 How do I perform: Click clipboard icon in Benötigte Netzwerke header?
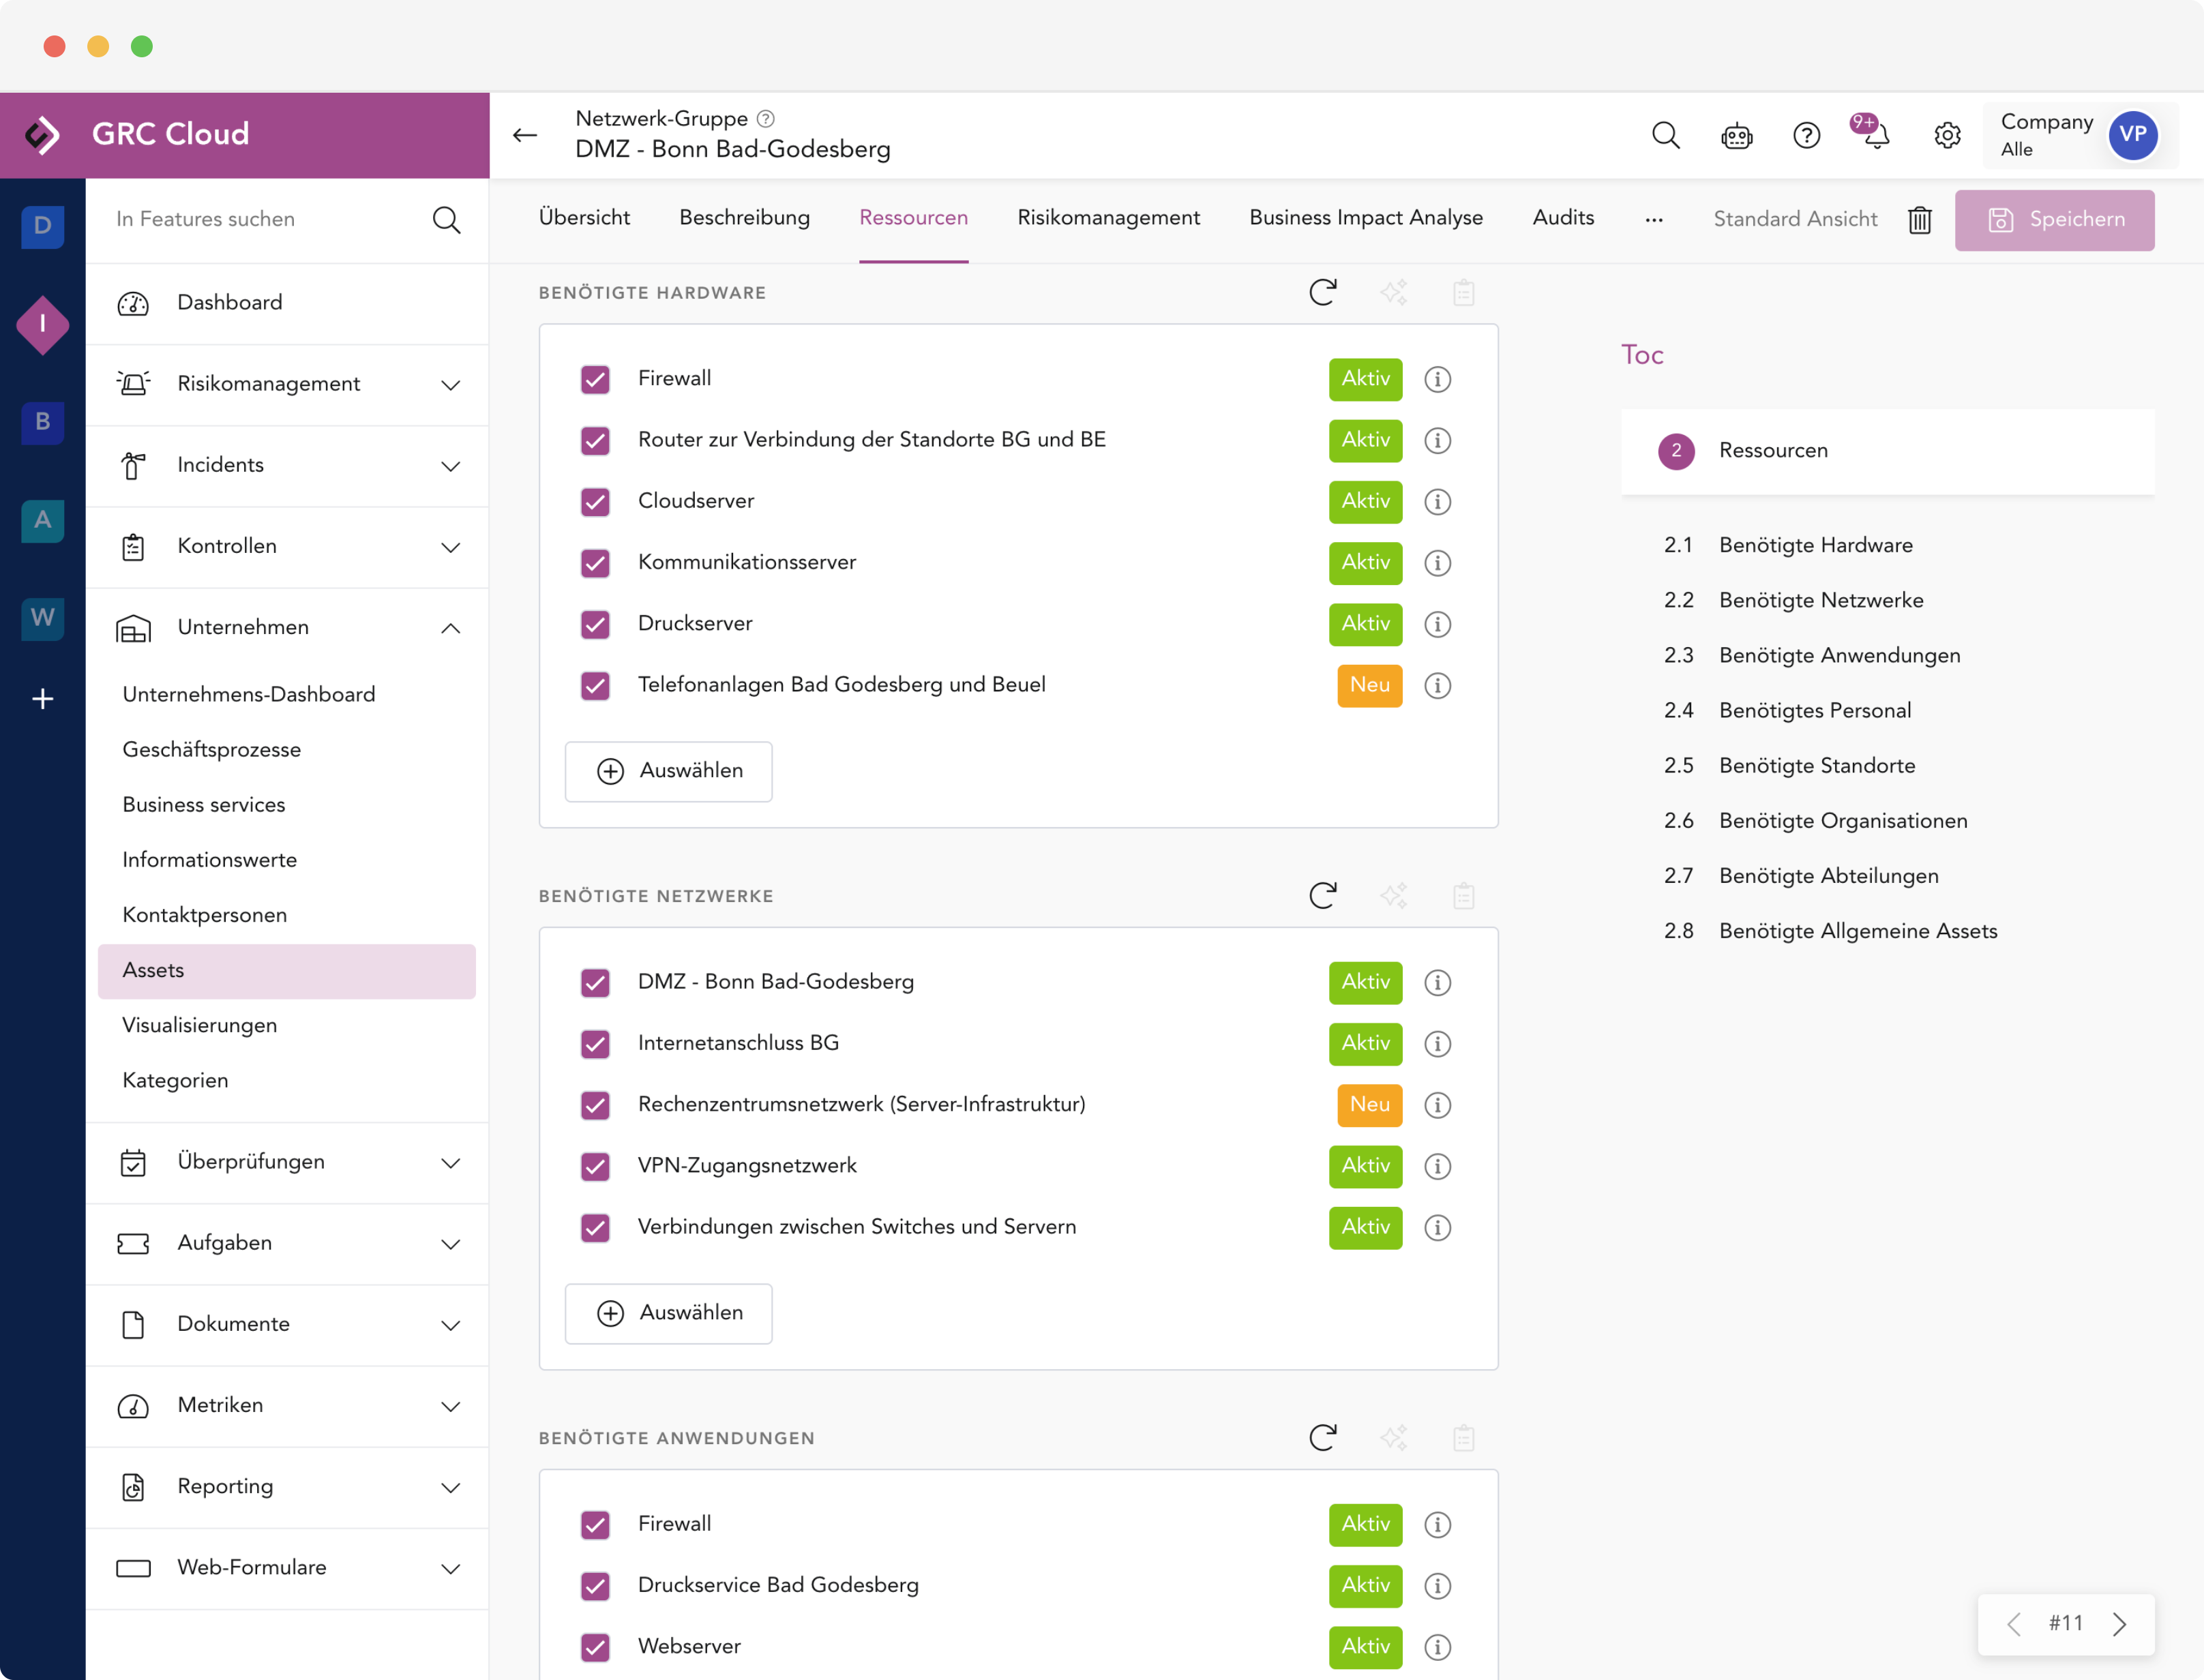pyautogui.click(x=1463, y=896)
